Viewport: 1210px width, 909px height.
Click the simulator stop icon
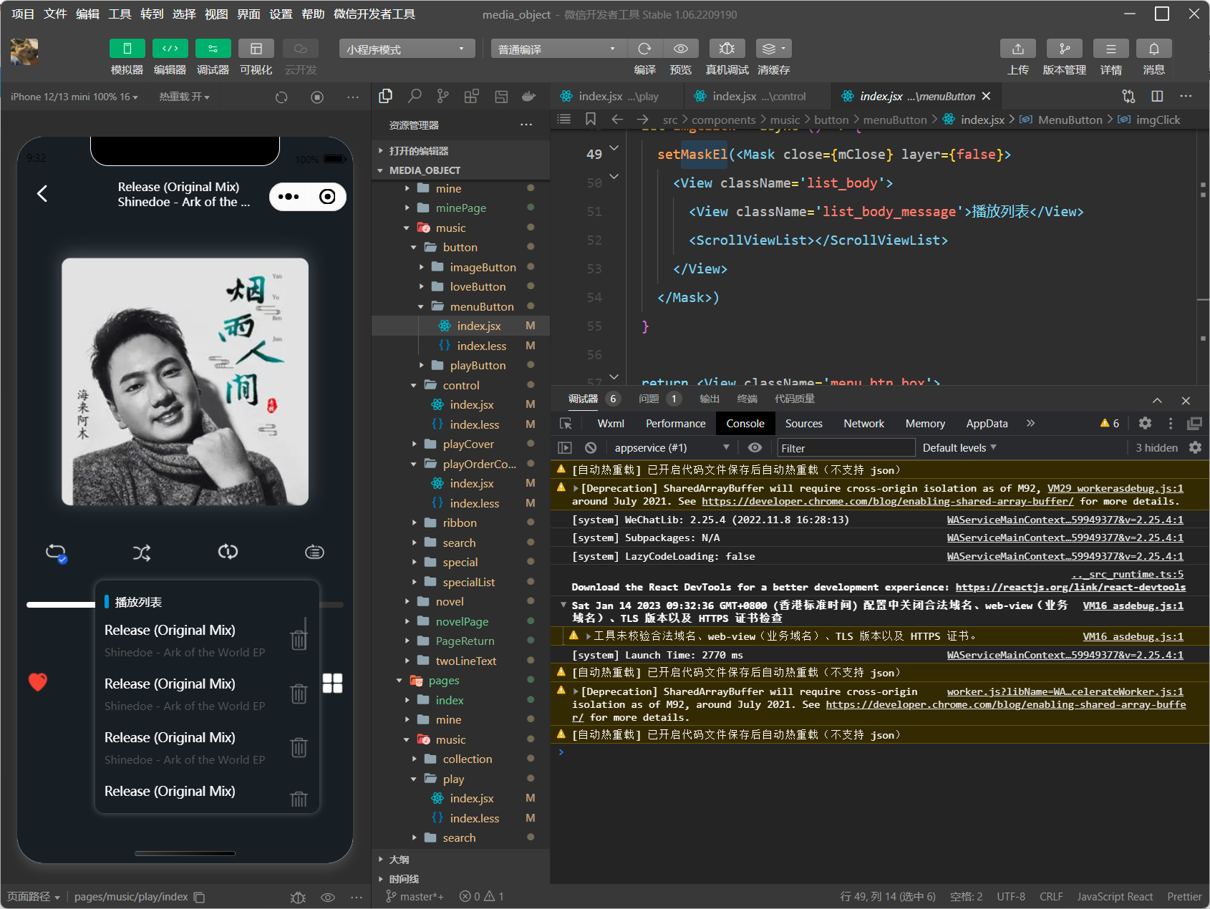click(x=317, y=97)
